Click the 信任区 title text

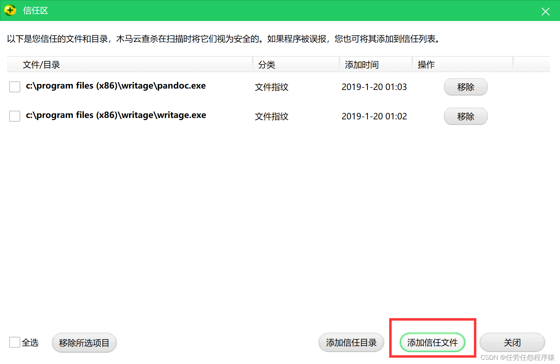click(36, 11)
